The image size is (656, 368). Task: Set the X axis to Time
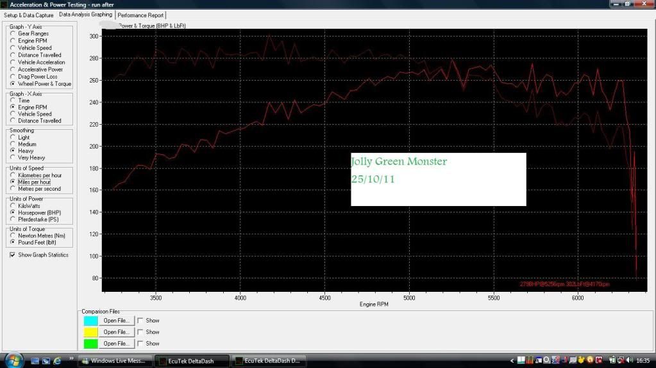[13, 100]
